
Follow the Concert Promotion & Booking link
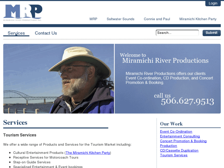point(183,141)
